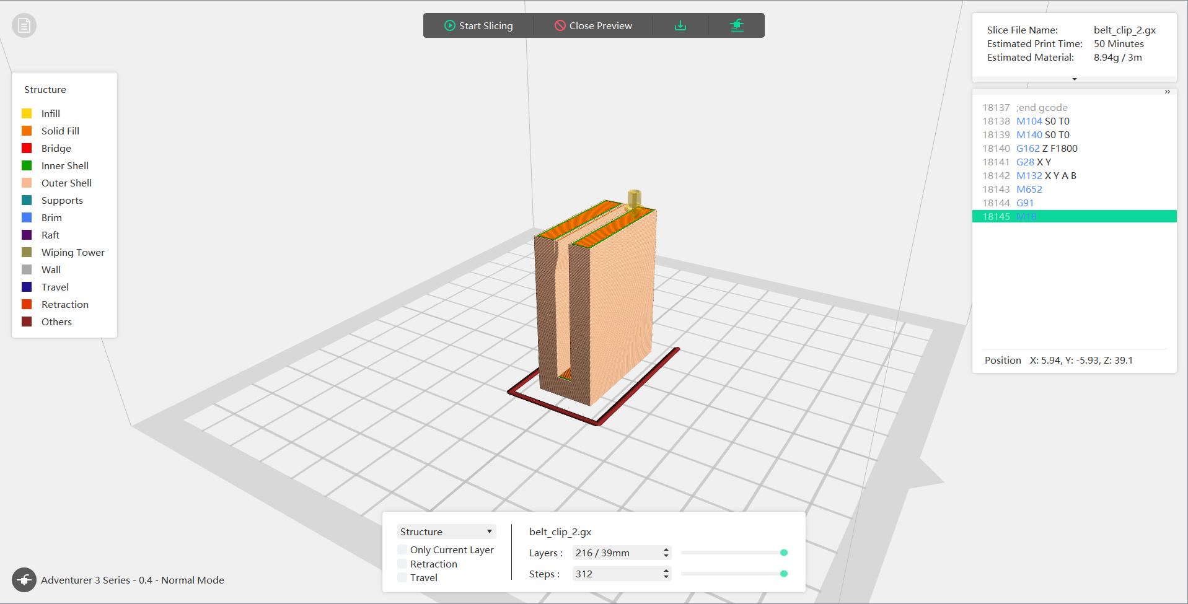Toggle the Retraction display checkbox
1188x604 pixels.
(402, 564)
